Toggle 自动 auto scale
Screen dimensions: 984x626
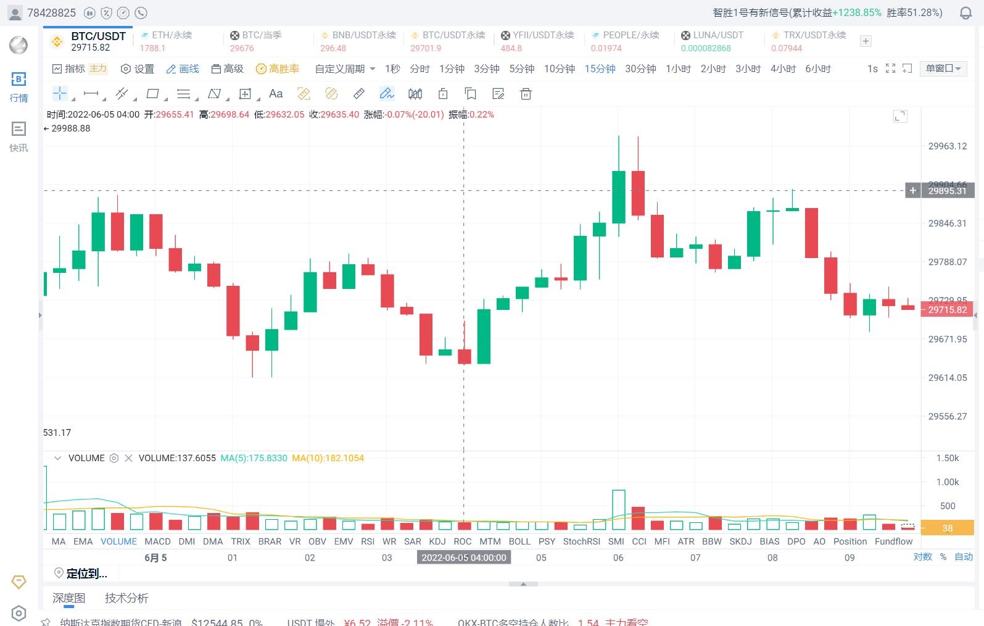pyautogui.click(x=963, y=557)
